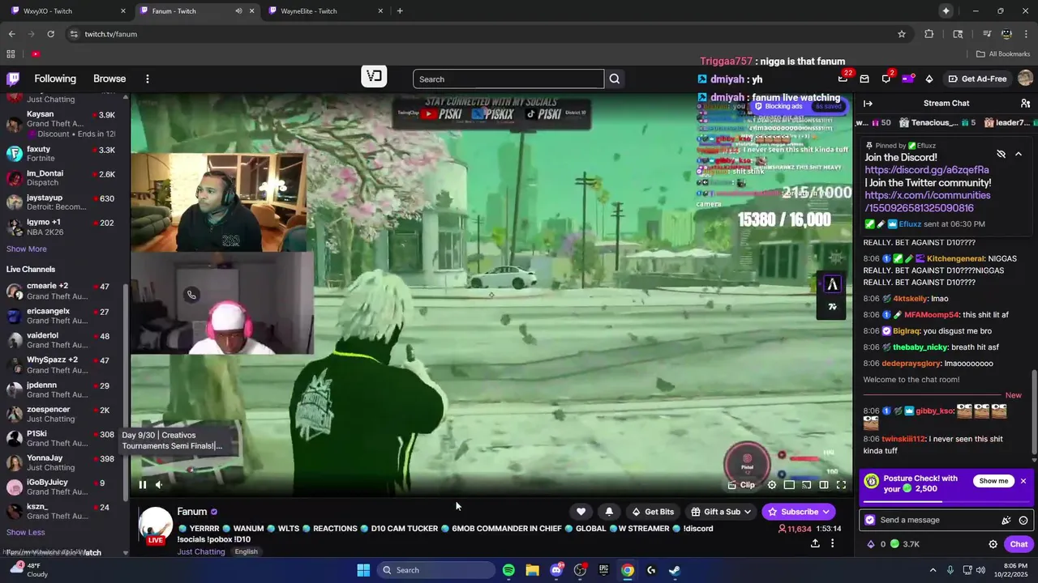
Task: Switch to WayneElite - Twitch tab
Action: 323,11
